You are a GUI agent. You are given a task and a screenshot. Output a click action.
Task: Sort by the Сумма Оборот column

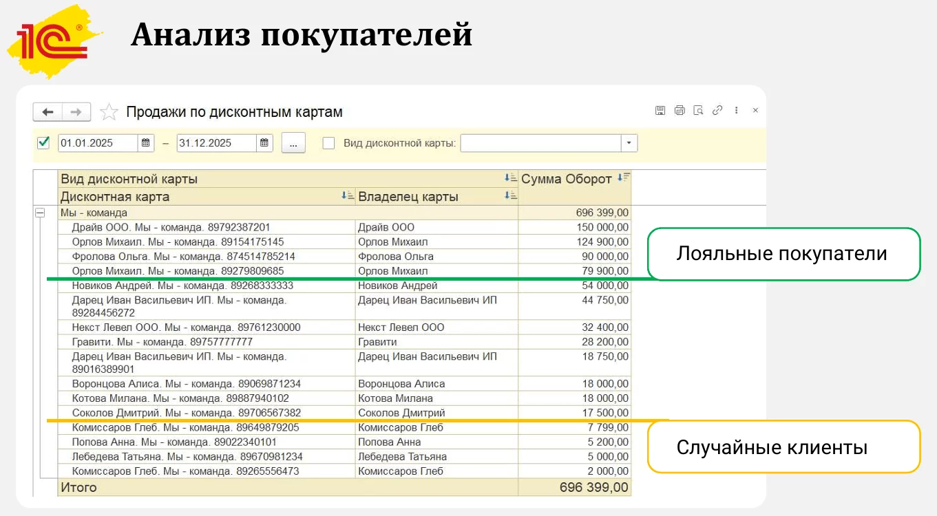pyautogui.click(x=623, y=178)
